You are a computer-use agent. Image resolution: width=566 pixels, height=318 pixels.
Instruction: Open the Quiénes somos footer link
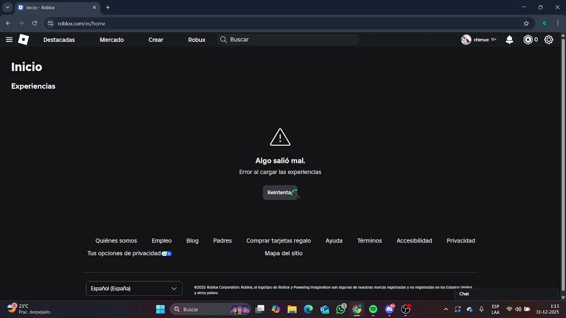coord(116,241)
